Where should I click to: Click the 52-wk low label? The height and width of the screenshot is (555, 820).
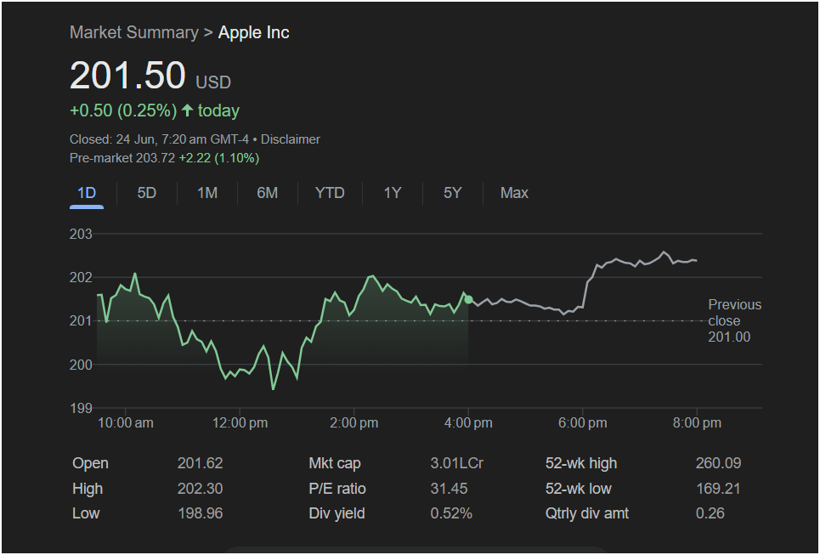[x=579, y=489]
